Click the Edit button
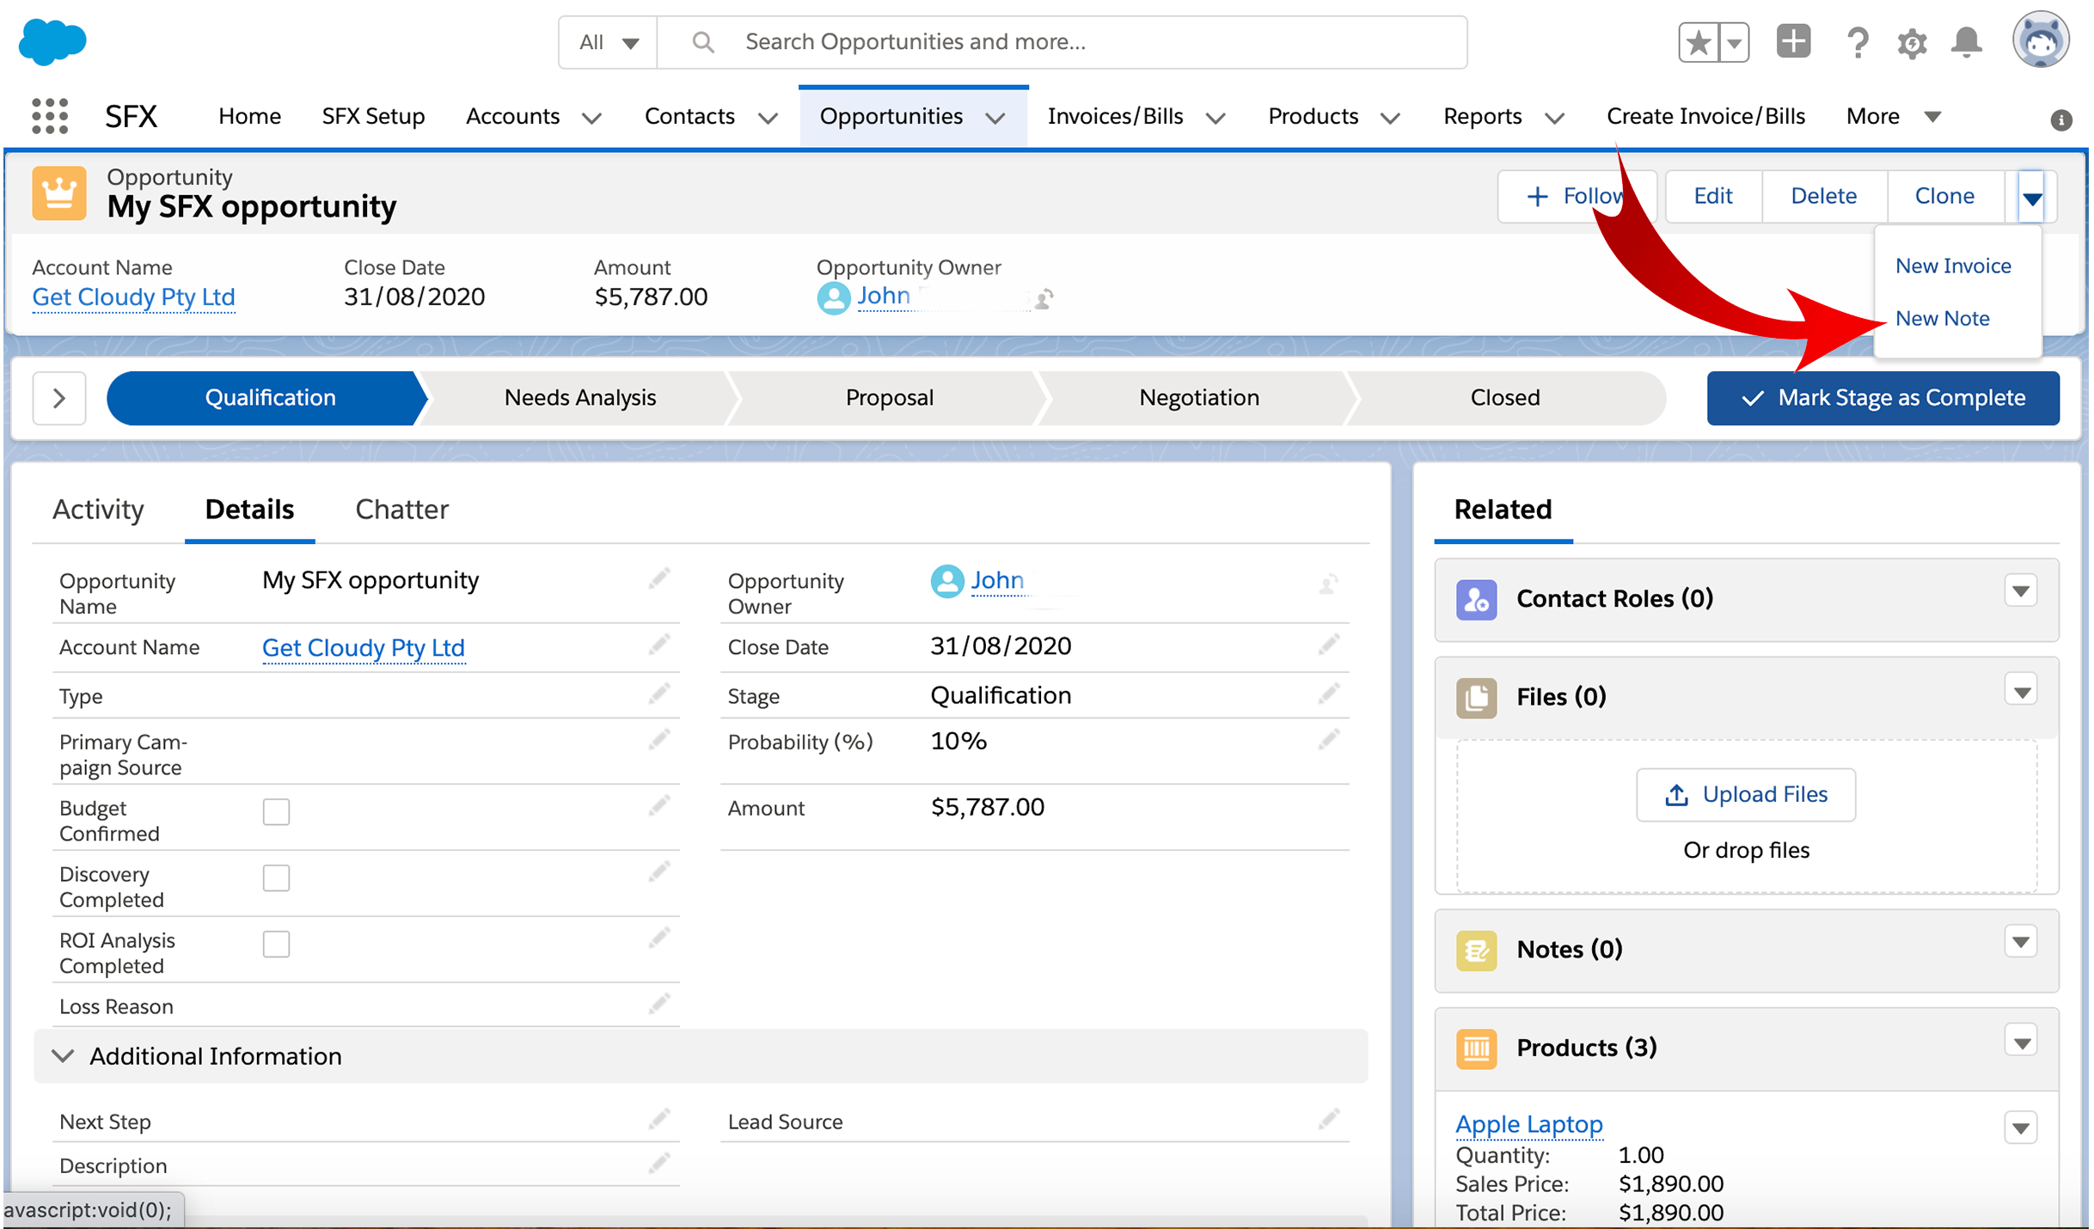This screenshot has height=1229, width=2094. tap(1712, 196)
